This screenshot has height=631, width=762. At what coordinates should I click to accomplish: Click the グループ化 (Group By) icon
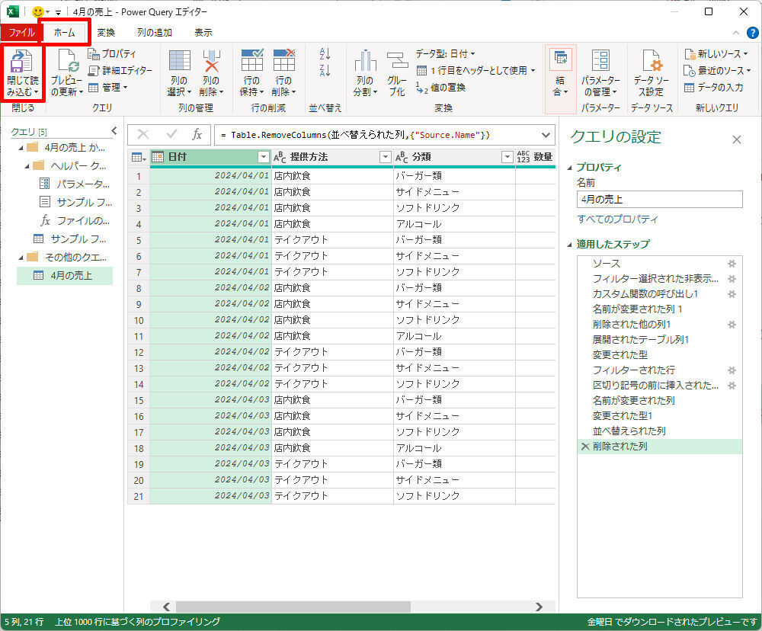pos(397,61)
